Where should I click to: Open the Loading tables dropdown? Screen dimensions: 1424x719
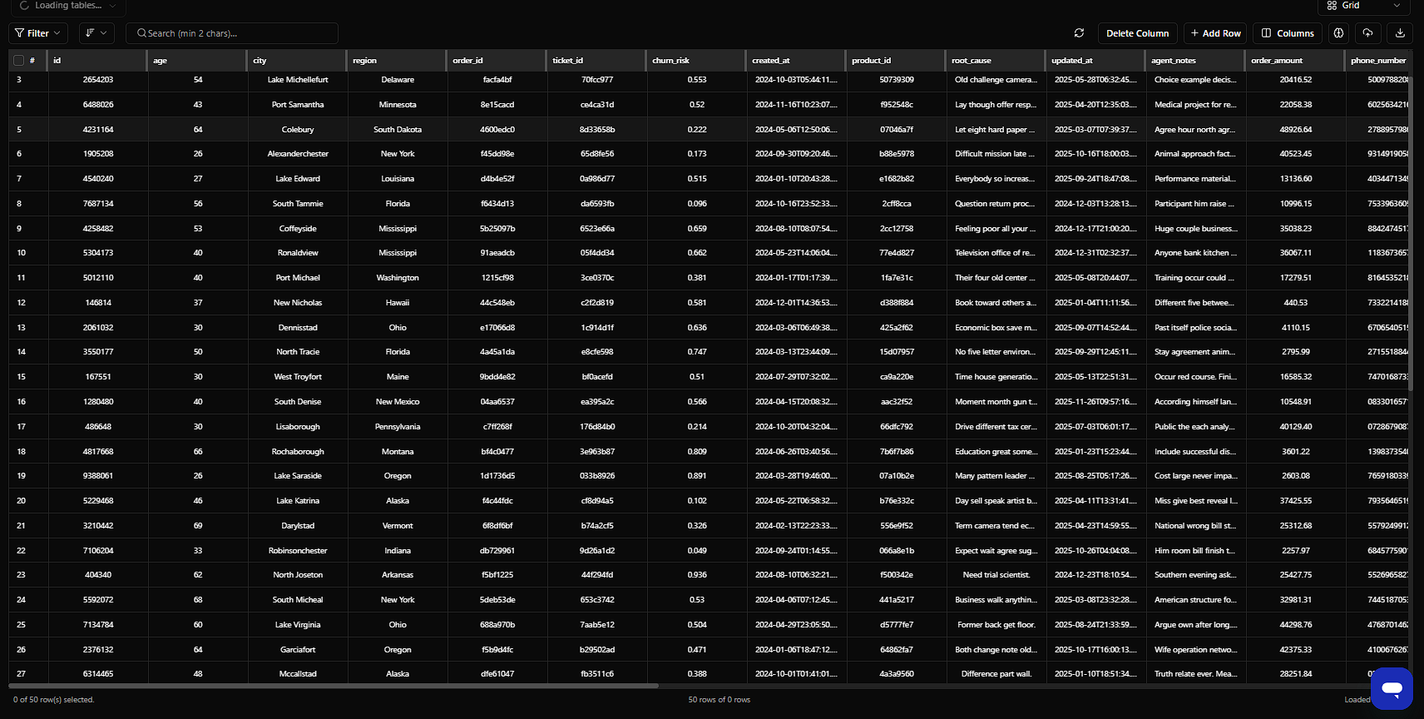point(68,6)
